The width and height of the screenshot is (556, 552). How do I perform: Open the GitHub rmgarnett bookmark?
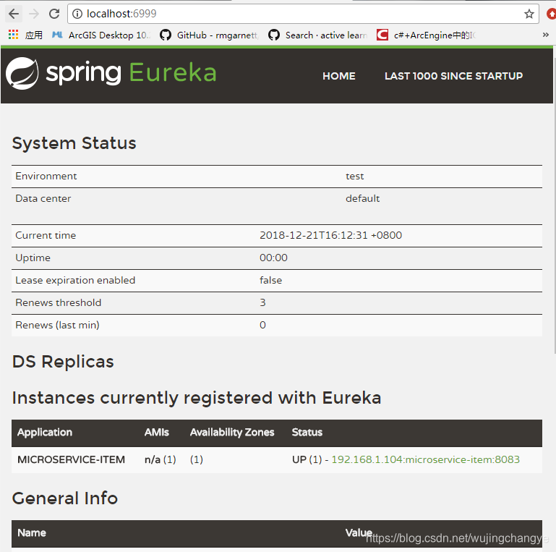(x=209, y=35)
